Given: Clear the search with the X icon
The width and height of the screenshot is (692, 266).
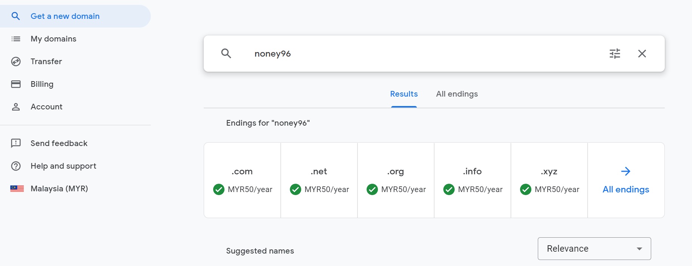Looking at the screenshot, I should (642, 54).
